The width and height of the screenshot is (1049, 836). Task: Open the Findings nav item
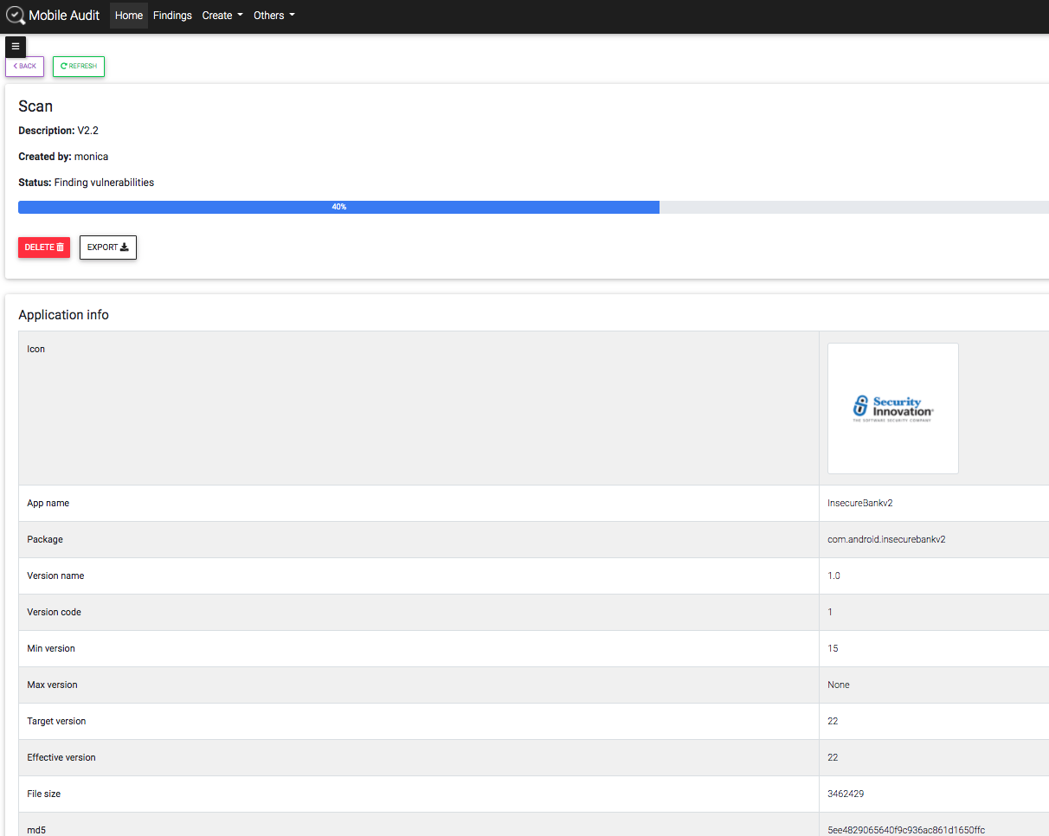pos(172,16)
